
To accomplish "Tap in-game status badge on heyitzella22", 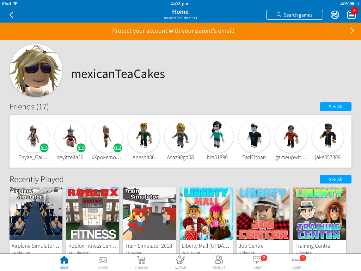I will click(81, 148).
